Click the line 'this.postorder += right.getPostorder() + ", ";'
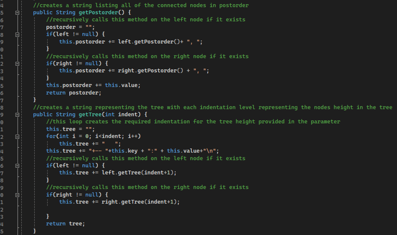 (134, 71)
